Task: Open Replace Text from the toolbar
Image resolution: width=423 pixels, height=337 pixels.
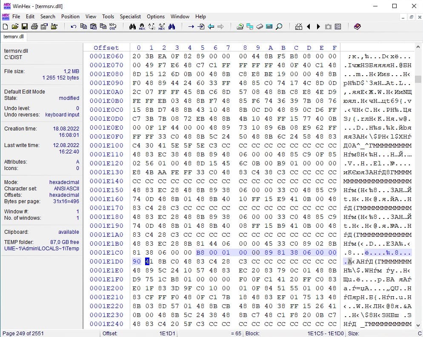Action: [x=151, y=26]
